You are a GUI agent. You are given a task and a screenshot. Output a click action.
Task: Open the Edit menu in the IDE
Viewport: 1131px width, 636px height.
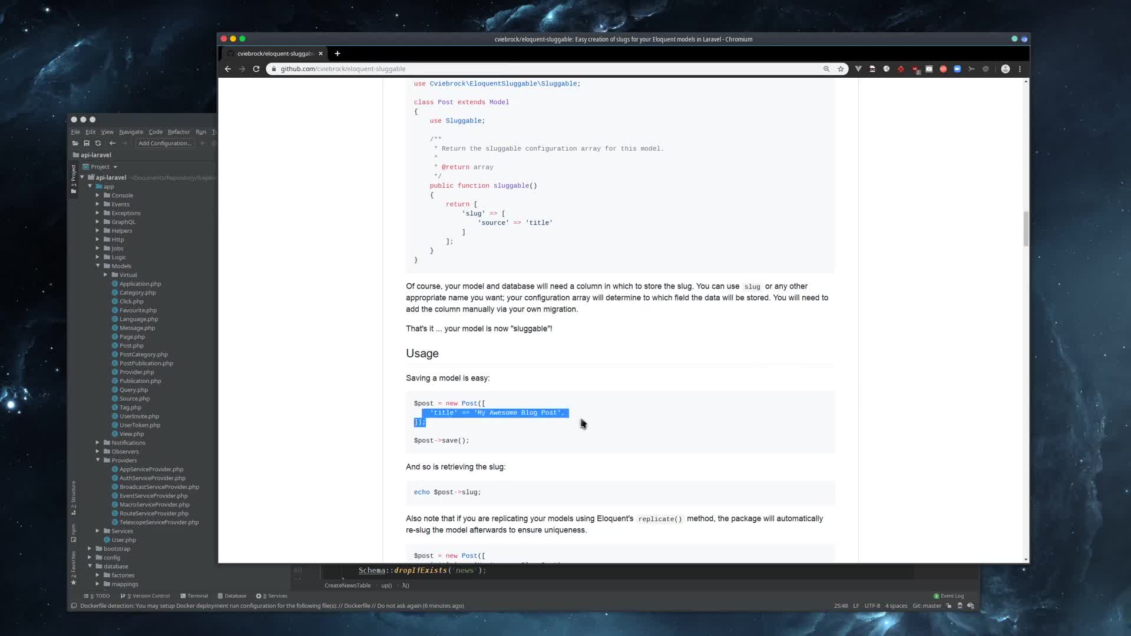tap(90, 132)
